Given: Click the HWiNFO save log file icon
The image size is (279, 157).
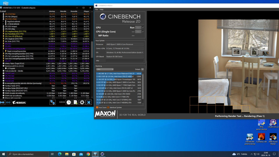Looking at the screenshot, I should tap(75, 102).
